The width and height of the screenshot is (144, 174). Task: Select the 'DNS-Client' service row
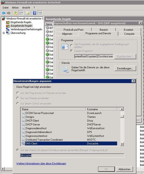[x=69, y=144]
